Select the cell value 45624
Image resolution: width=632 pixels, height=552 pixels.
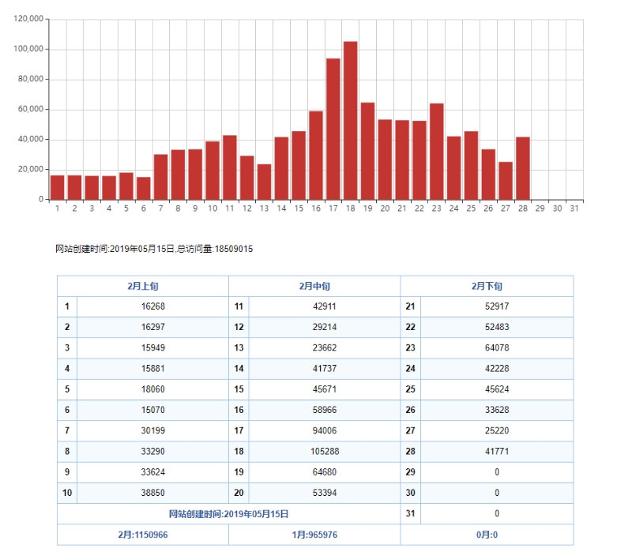[497, 389]
